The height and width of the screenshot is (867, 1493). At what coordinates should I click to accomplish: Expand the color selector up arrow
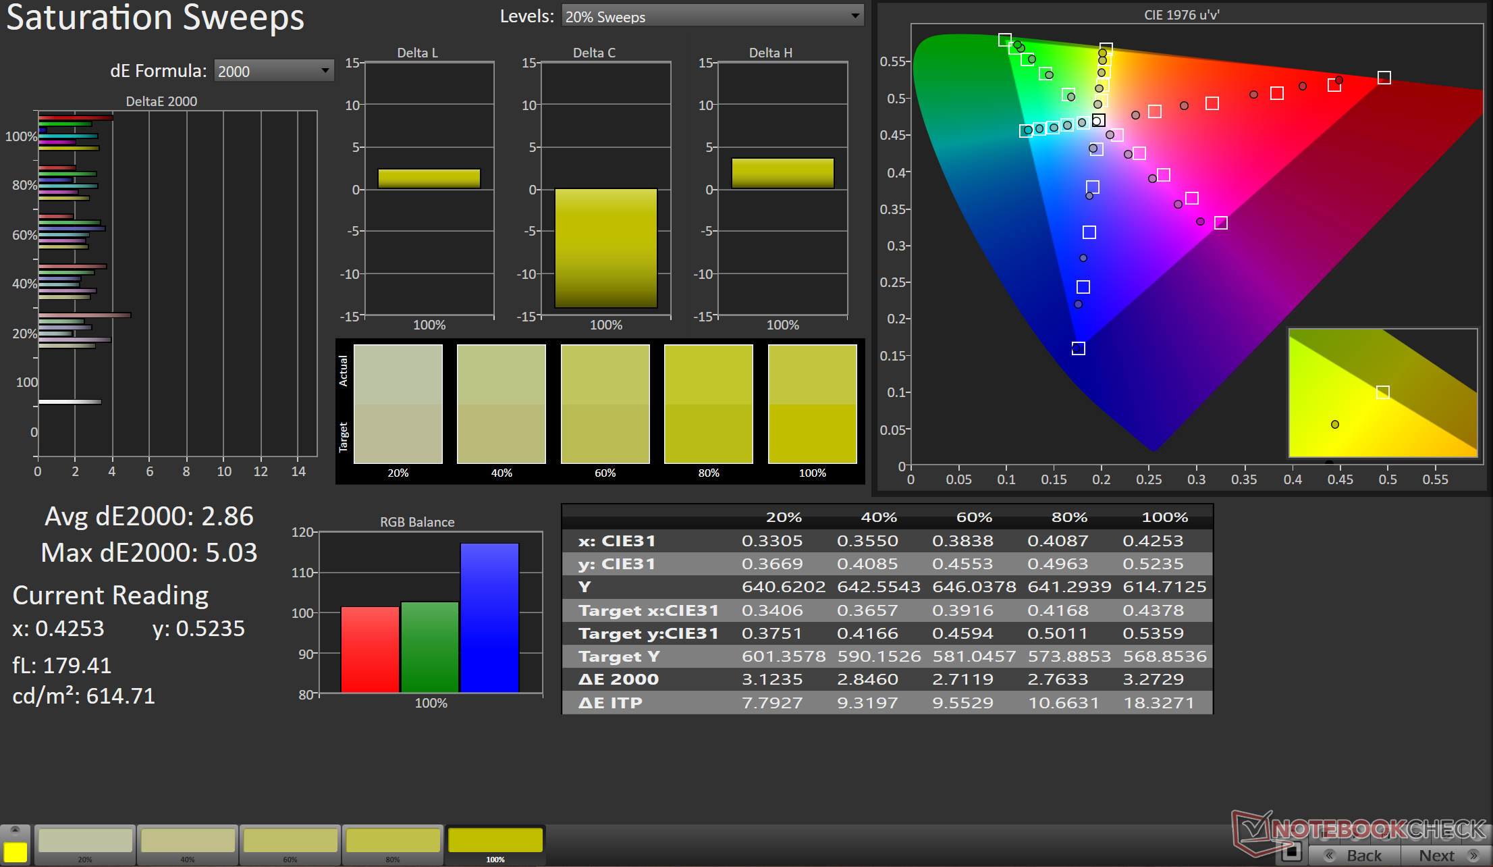[x=16, y=830]
